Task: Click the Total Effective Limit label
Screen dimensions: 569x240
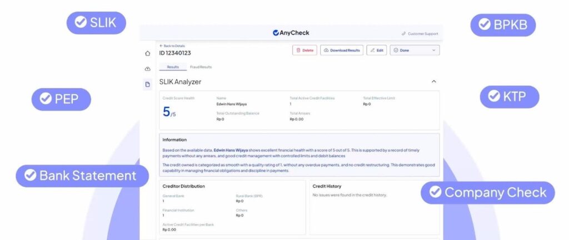Action: [x=379, y=98]
